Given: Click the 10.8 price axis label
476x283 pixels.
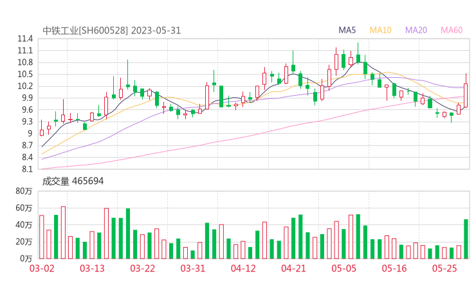Looking at the screenshot, I should point(25,62).
